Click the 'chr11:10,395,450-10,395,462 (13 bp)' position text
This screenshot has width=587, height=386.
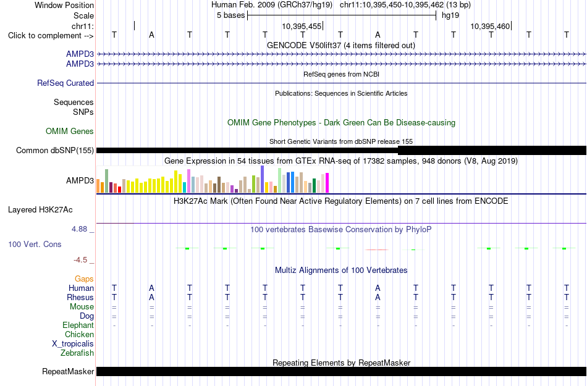405,5
